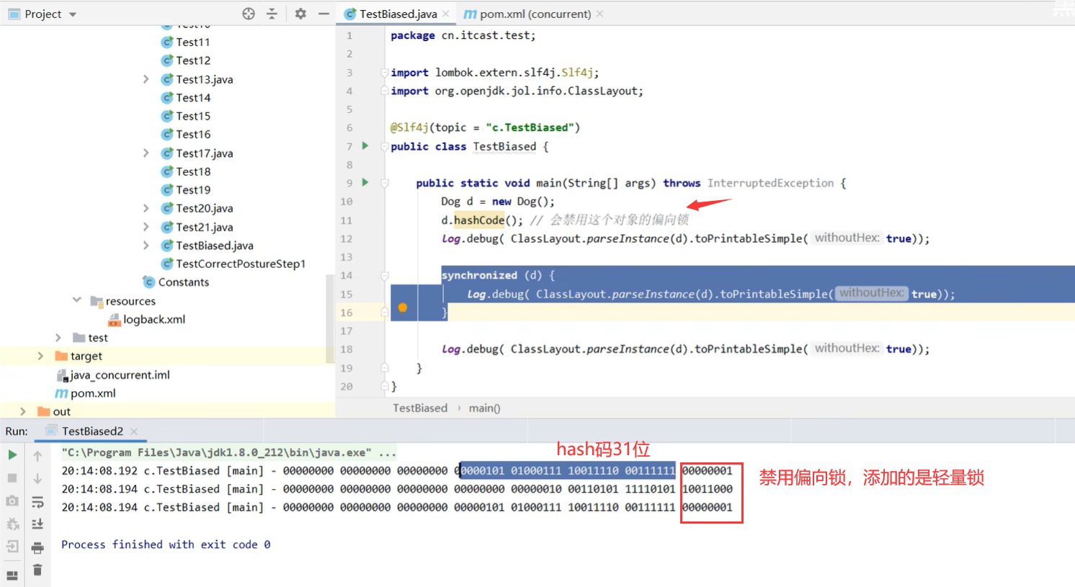Expand the test folder
The image size is (1075, 587).
coord(59,338)
